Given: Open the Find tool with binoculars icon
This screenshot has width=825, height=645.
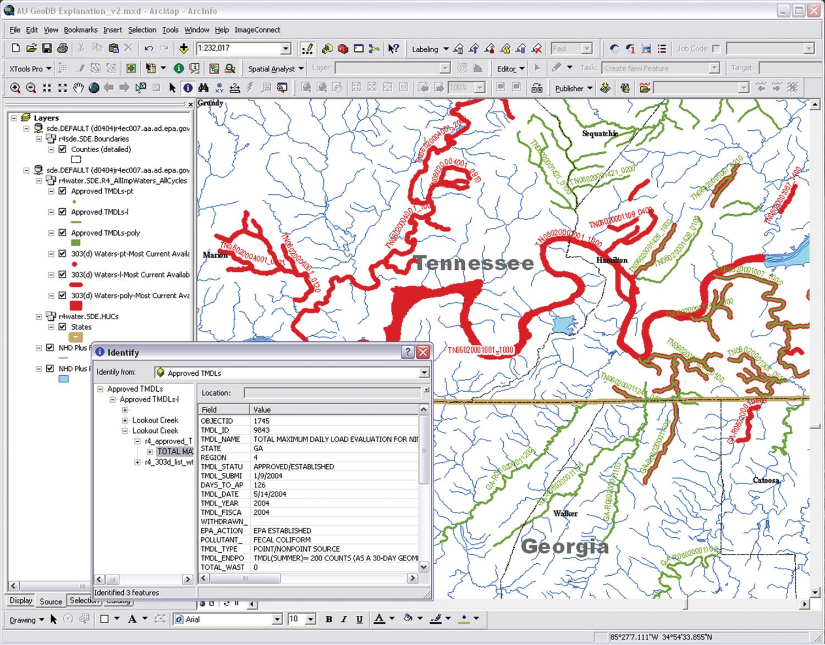Looking at the screenshot, I should coord(204,87).
